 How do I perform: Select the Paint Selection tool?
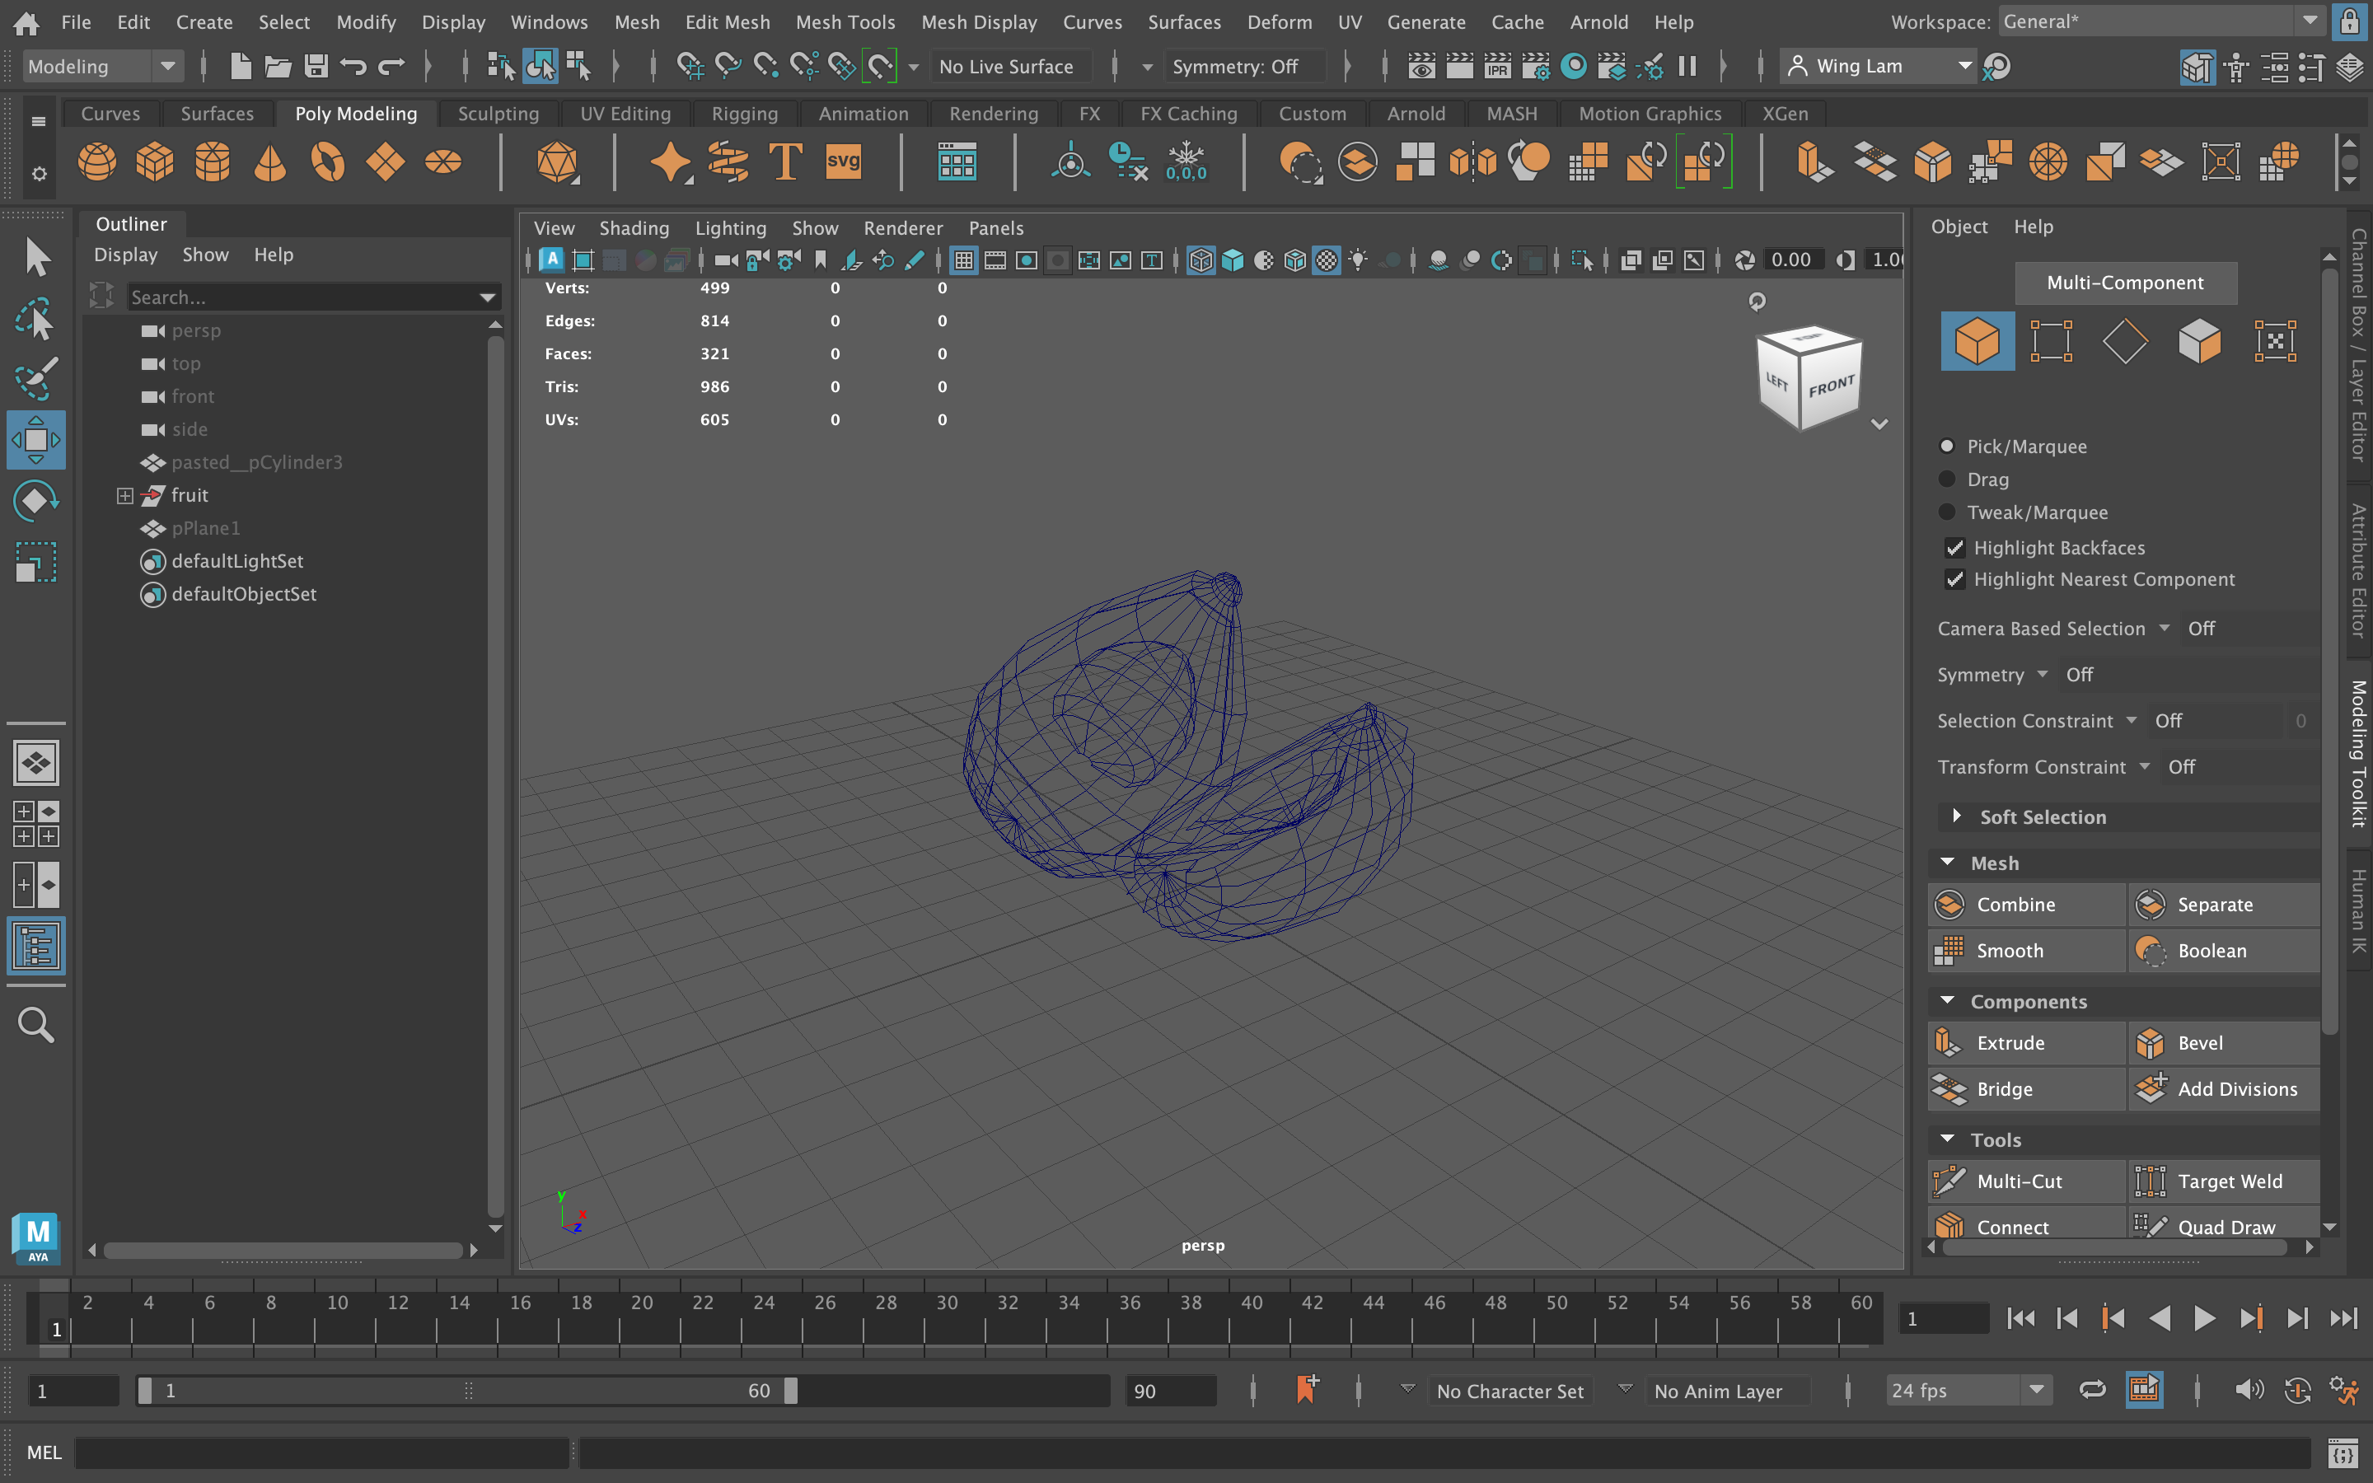[x=36, y=380]
